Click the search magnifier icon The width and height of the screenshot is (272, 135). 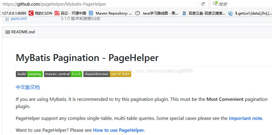[215, 4]
